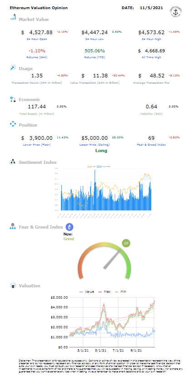Click the Valuation line chart plot area
This screenshot has height=382, width=196.
click(x=112, y=322)
